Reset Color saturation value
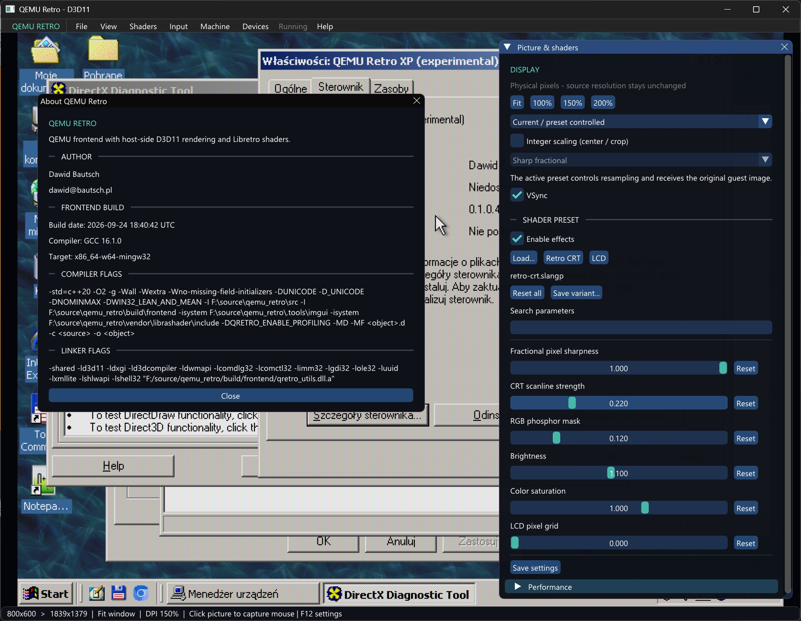 point(746,508)
